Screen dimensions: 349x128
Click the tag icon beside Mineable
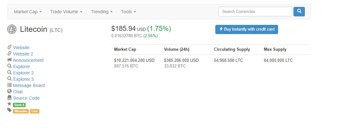[9, 110]
